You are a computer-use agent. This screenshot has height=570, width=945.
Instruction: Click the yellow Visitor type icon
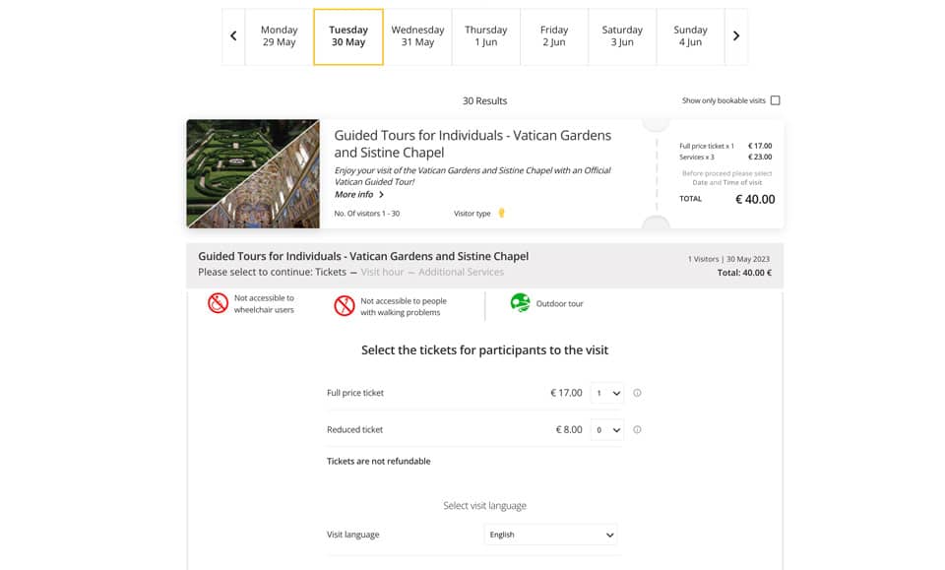click(503, 213)
